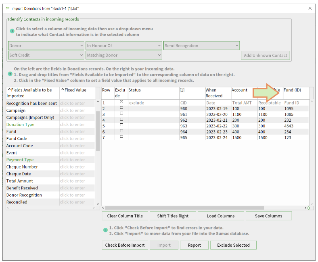This screenshot has height=262, width=318.
Task: Click the data table horizontal scrollbar thumb
Action: (184, 208)
